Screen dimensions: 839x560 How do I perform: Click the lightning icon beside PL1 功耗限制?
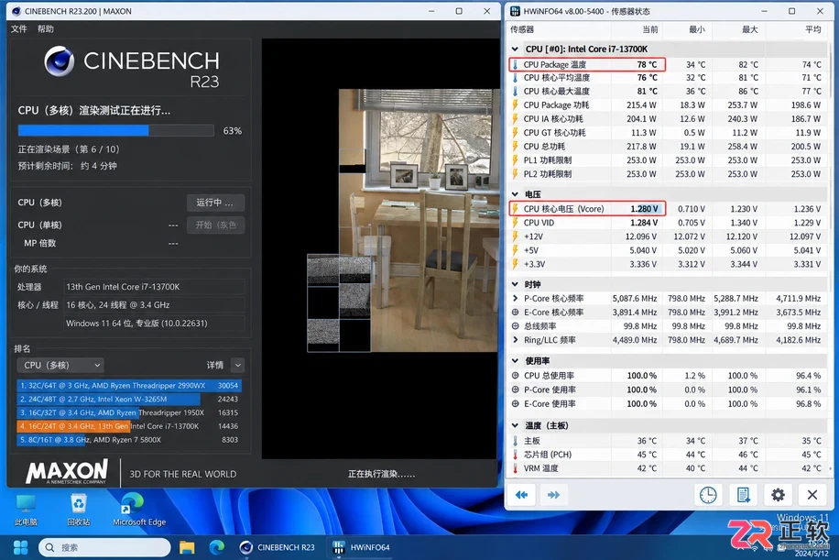tap(516, 160)
